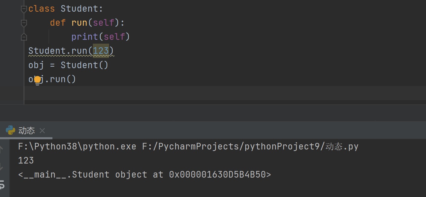Click the print keyword in the editor
The height and width of the screenshot is (197, 426).
[x=85, y=37]
